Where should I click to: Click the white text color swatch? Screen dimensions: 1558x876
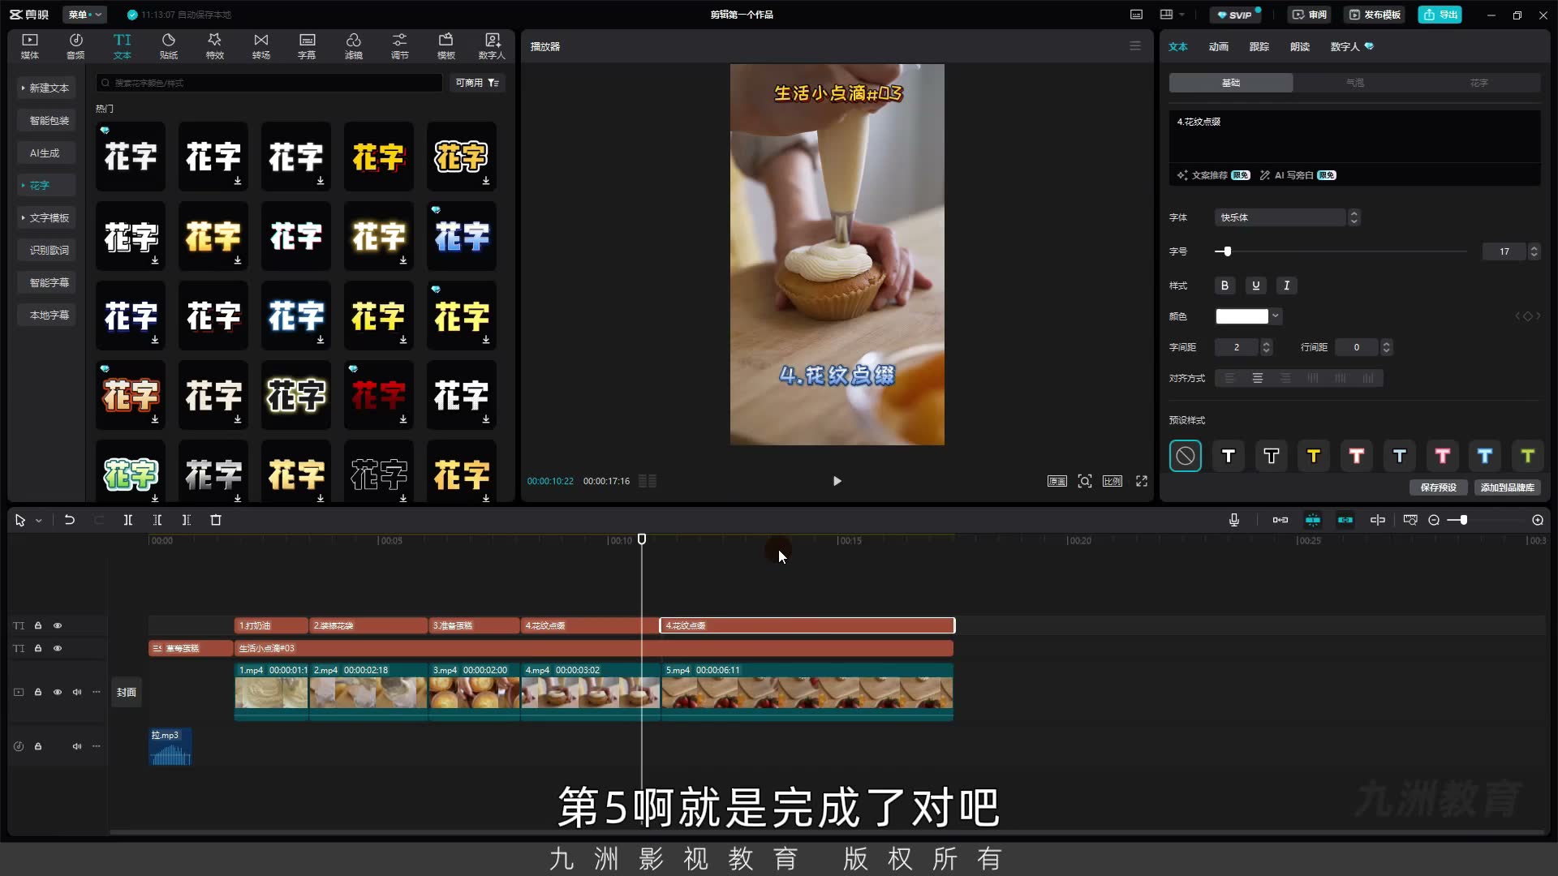point(1242,316)
